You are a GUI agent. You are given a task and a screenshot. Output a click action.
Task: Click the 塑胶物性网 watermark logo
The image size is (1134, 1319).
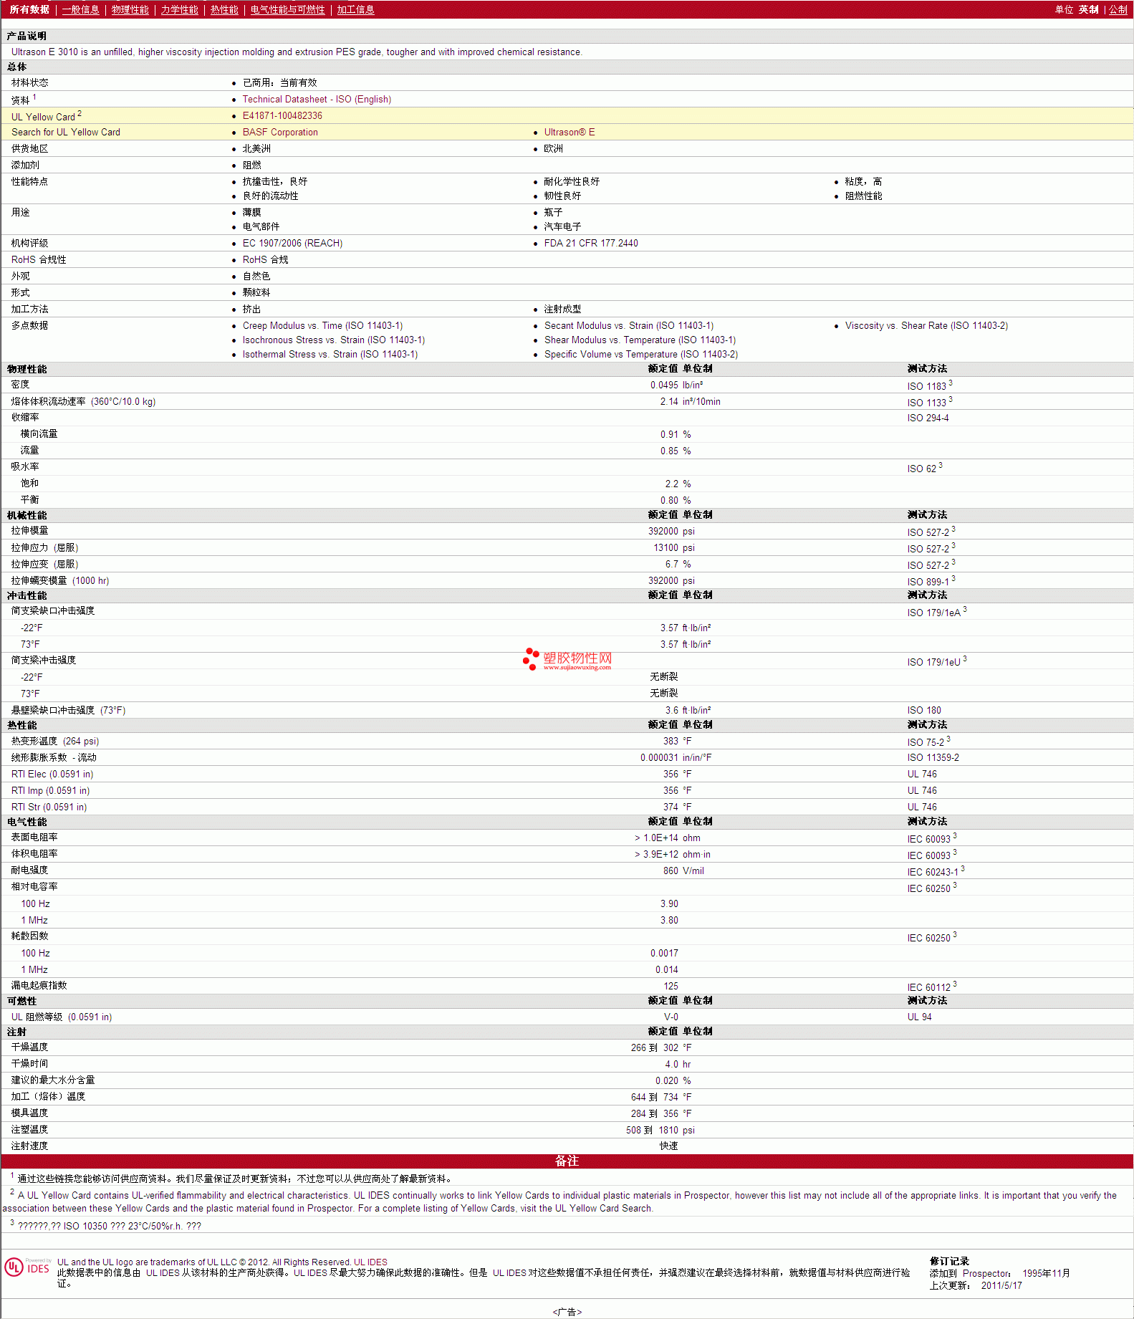point(567,659)
